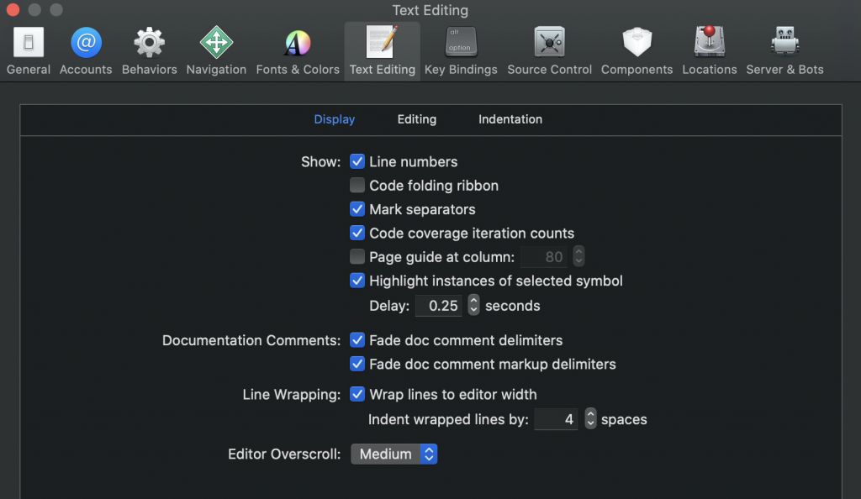Open the Key Bindings pane

click(x=461, y=51)
